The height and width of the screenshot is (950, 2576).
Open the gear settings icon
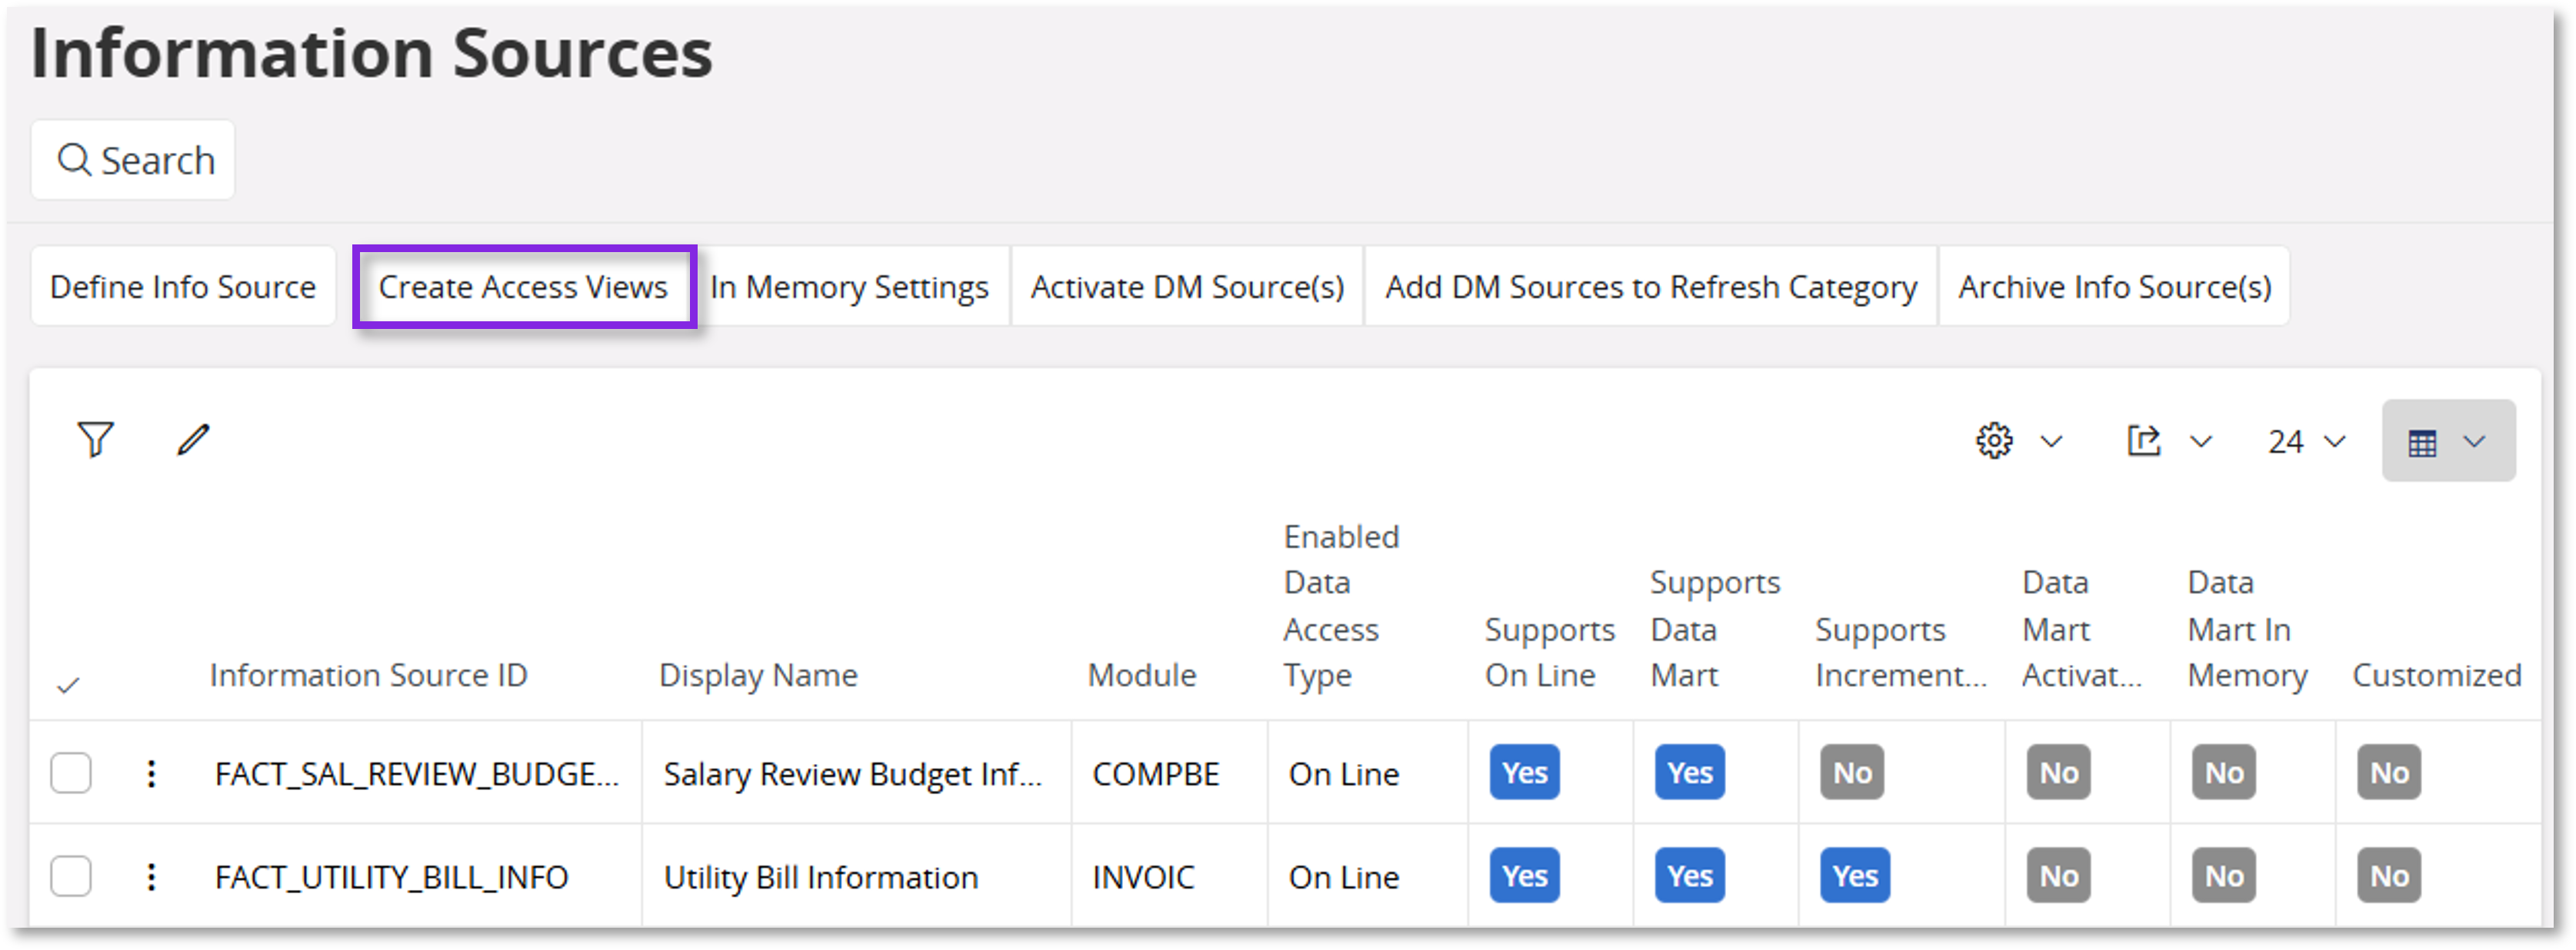1994,441
